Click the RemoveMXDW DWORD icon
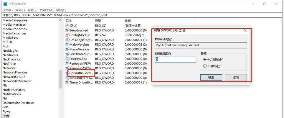284x118 pixels. coord(67,68)
